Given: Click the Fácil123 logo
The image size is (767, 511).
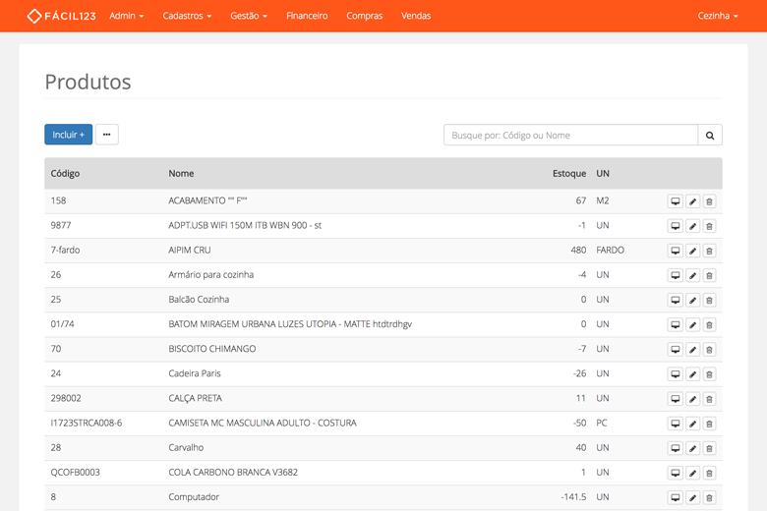Looking at the screenshot, I should pyautogui.click(x=62, y=16).
